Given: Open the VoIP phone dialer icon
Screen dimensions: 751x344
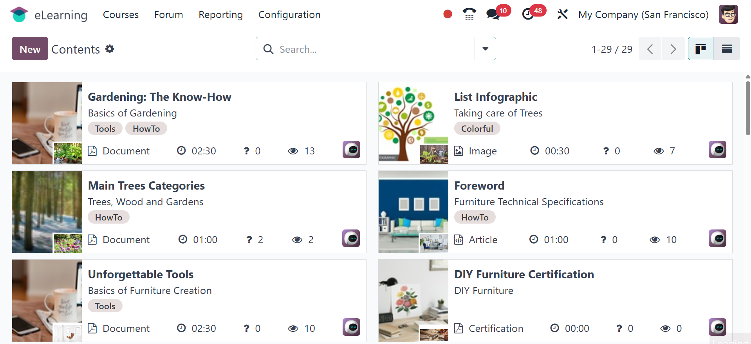Looking at the screenshot, I should [x=469, y=14].
